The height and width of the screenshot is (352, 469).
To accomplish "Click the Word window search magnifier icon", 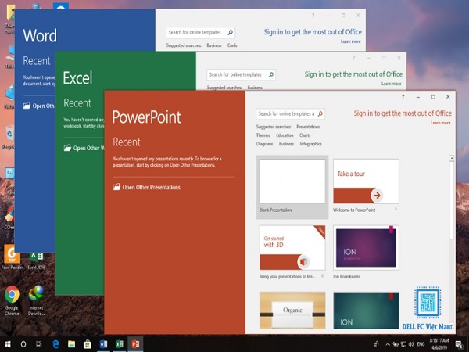I will pyautogui.click(x=231, y=32).
